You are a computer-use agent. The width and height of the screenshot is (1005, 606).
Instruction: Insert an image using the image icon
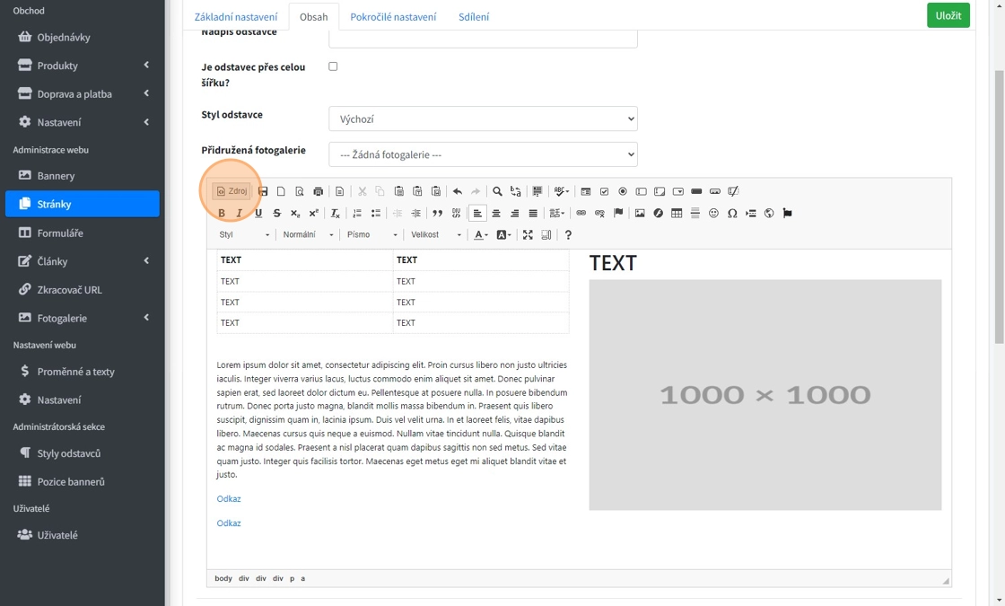(640, 214)
